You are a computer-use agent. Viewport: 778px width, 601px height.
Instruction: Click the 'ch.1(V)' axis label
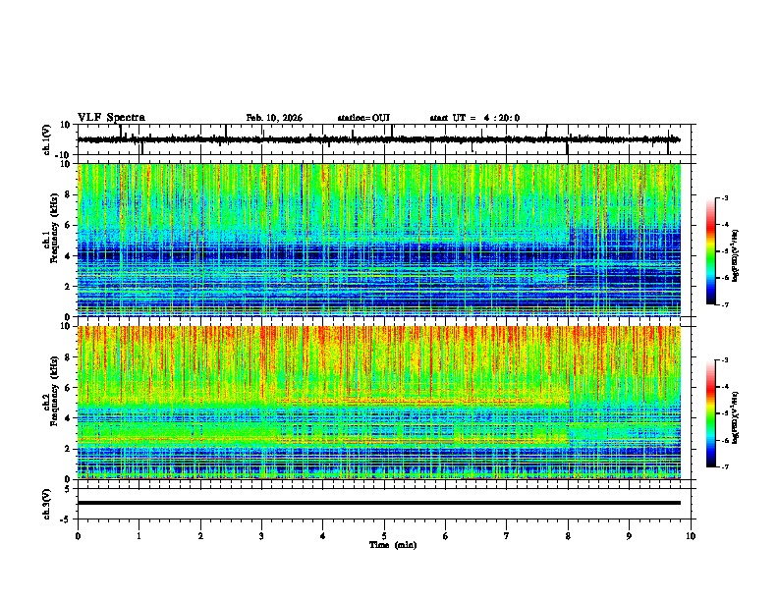click(47, 139)
